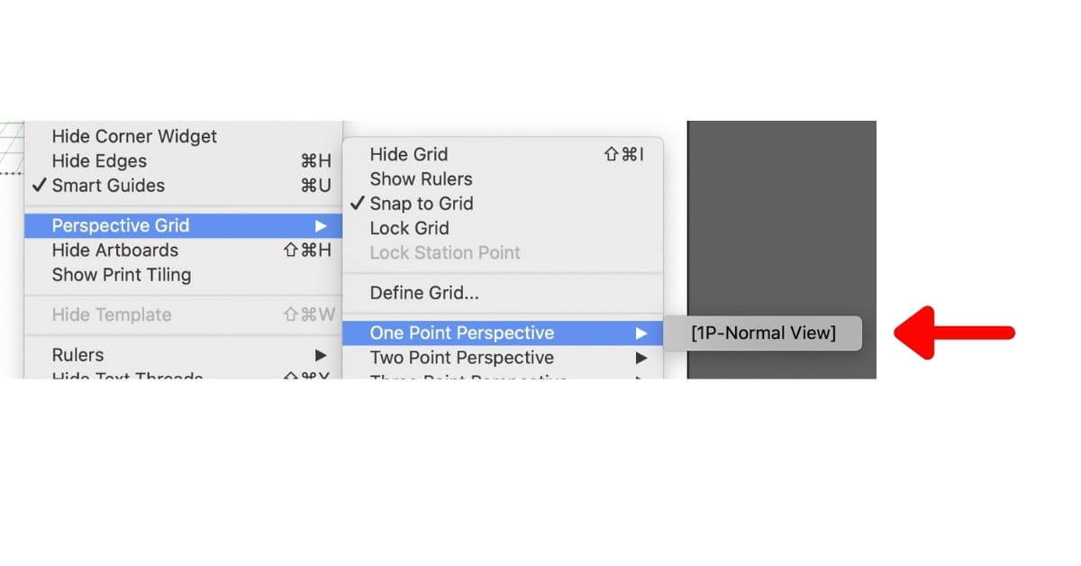Expand the Three Point Perspective submenu
This screenshot has height=566, width=1081.
[x=468, y=379]
